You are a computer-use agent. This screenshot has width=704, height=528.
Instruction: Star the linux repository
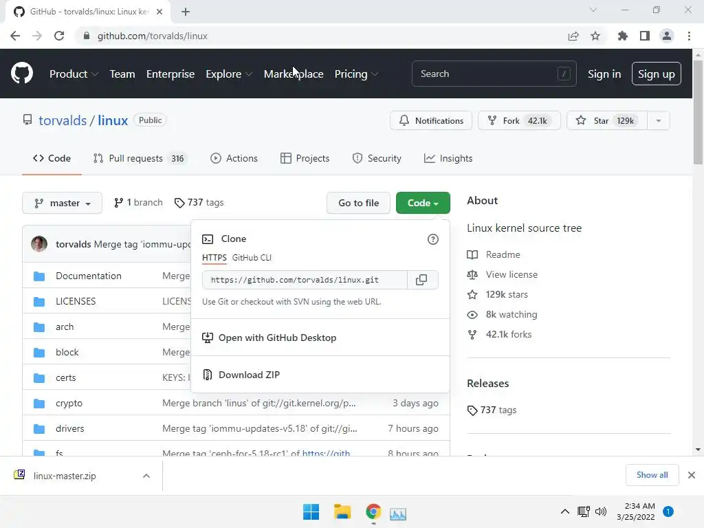click(x=606, y=120)
